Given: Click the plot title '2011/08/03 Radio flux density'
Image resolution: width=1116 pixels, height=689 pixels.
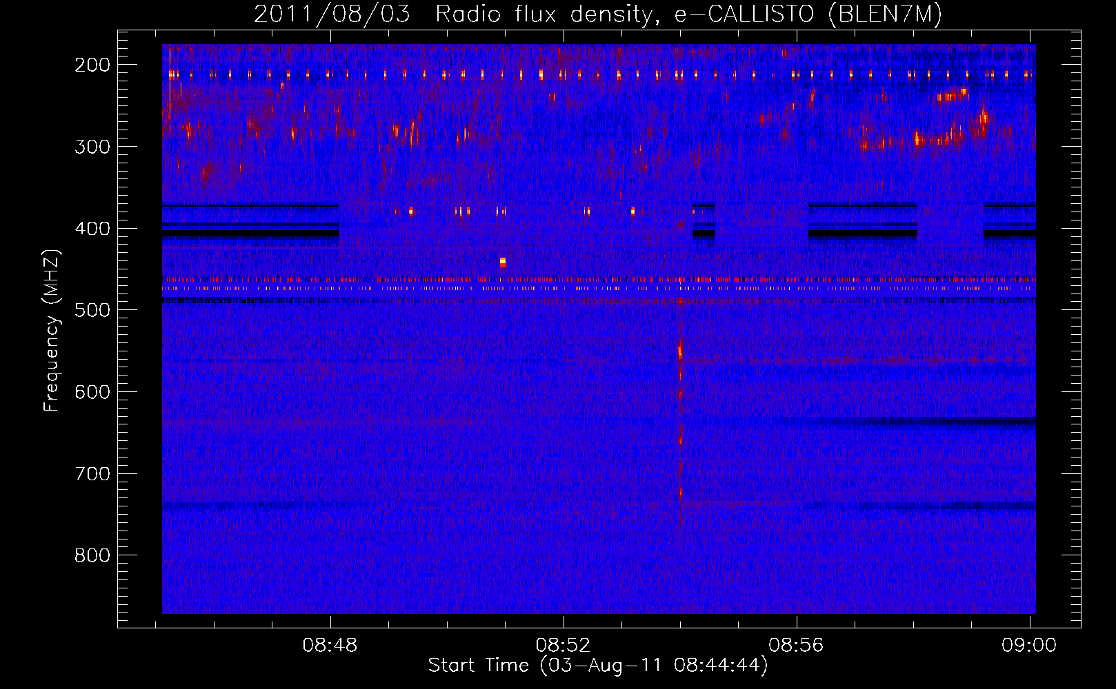Looking at the screenshot, I should (x=597, y=14).
